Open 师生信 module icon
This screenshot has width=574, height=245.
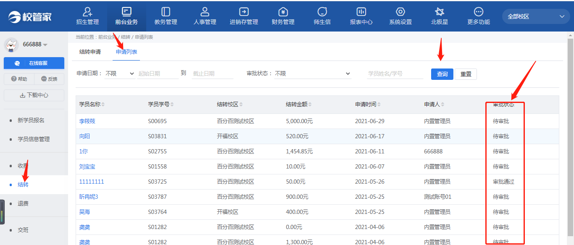click(322, 12)
